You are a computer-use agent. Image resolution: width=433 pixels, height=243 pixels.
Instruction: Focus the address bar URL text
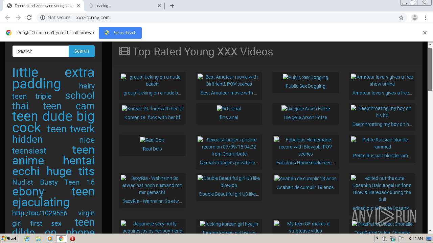coord(93,18)
